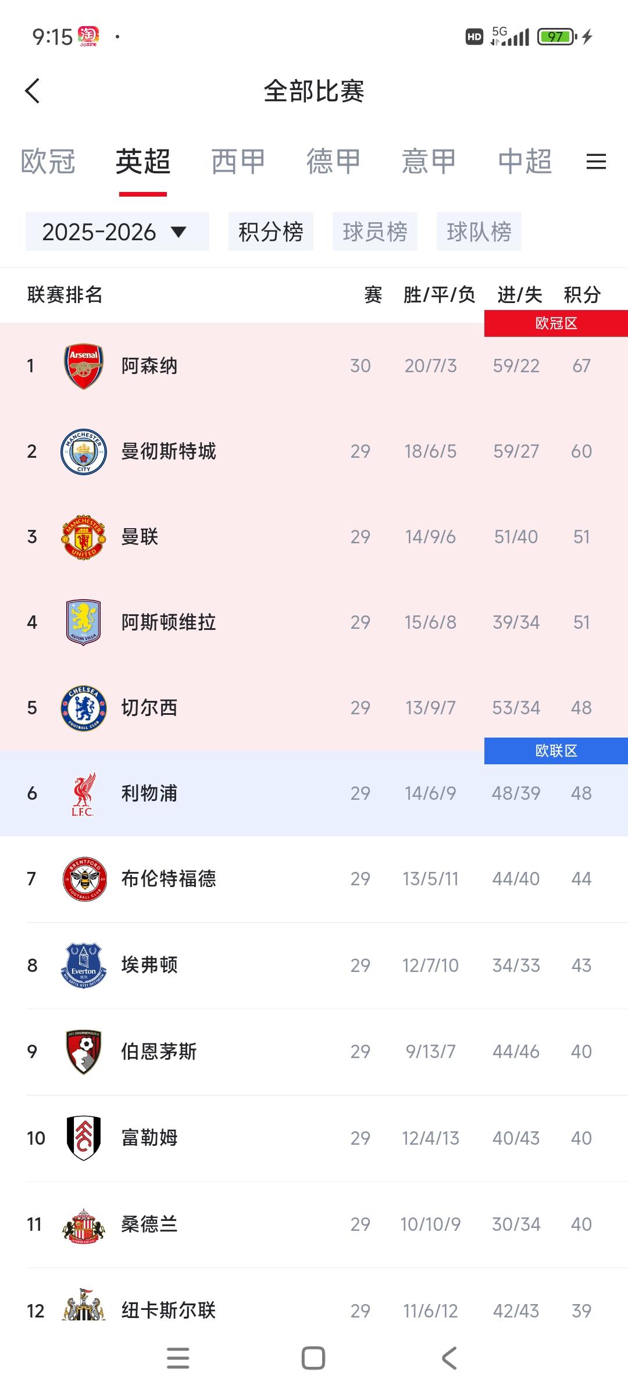This screenshot has height=1396, width=628.
Task: Switch to the 西甲 league tab
Action: pyautogui.click(x=238, y=161)
